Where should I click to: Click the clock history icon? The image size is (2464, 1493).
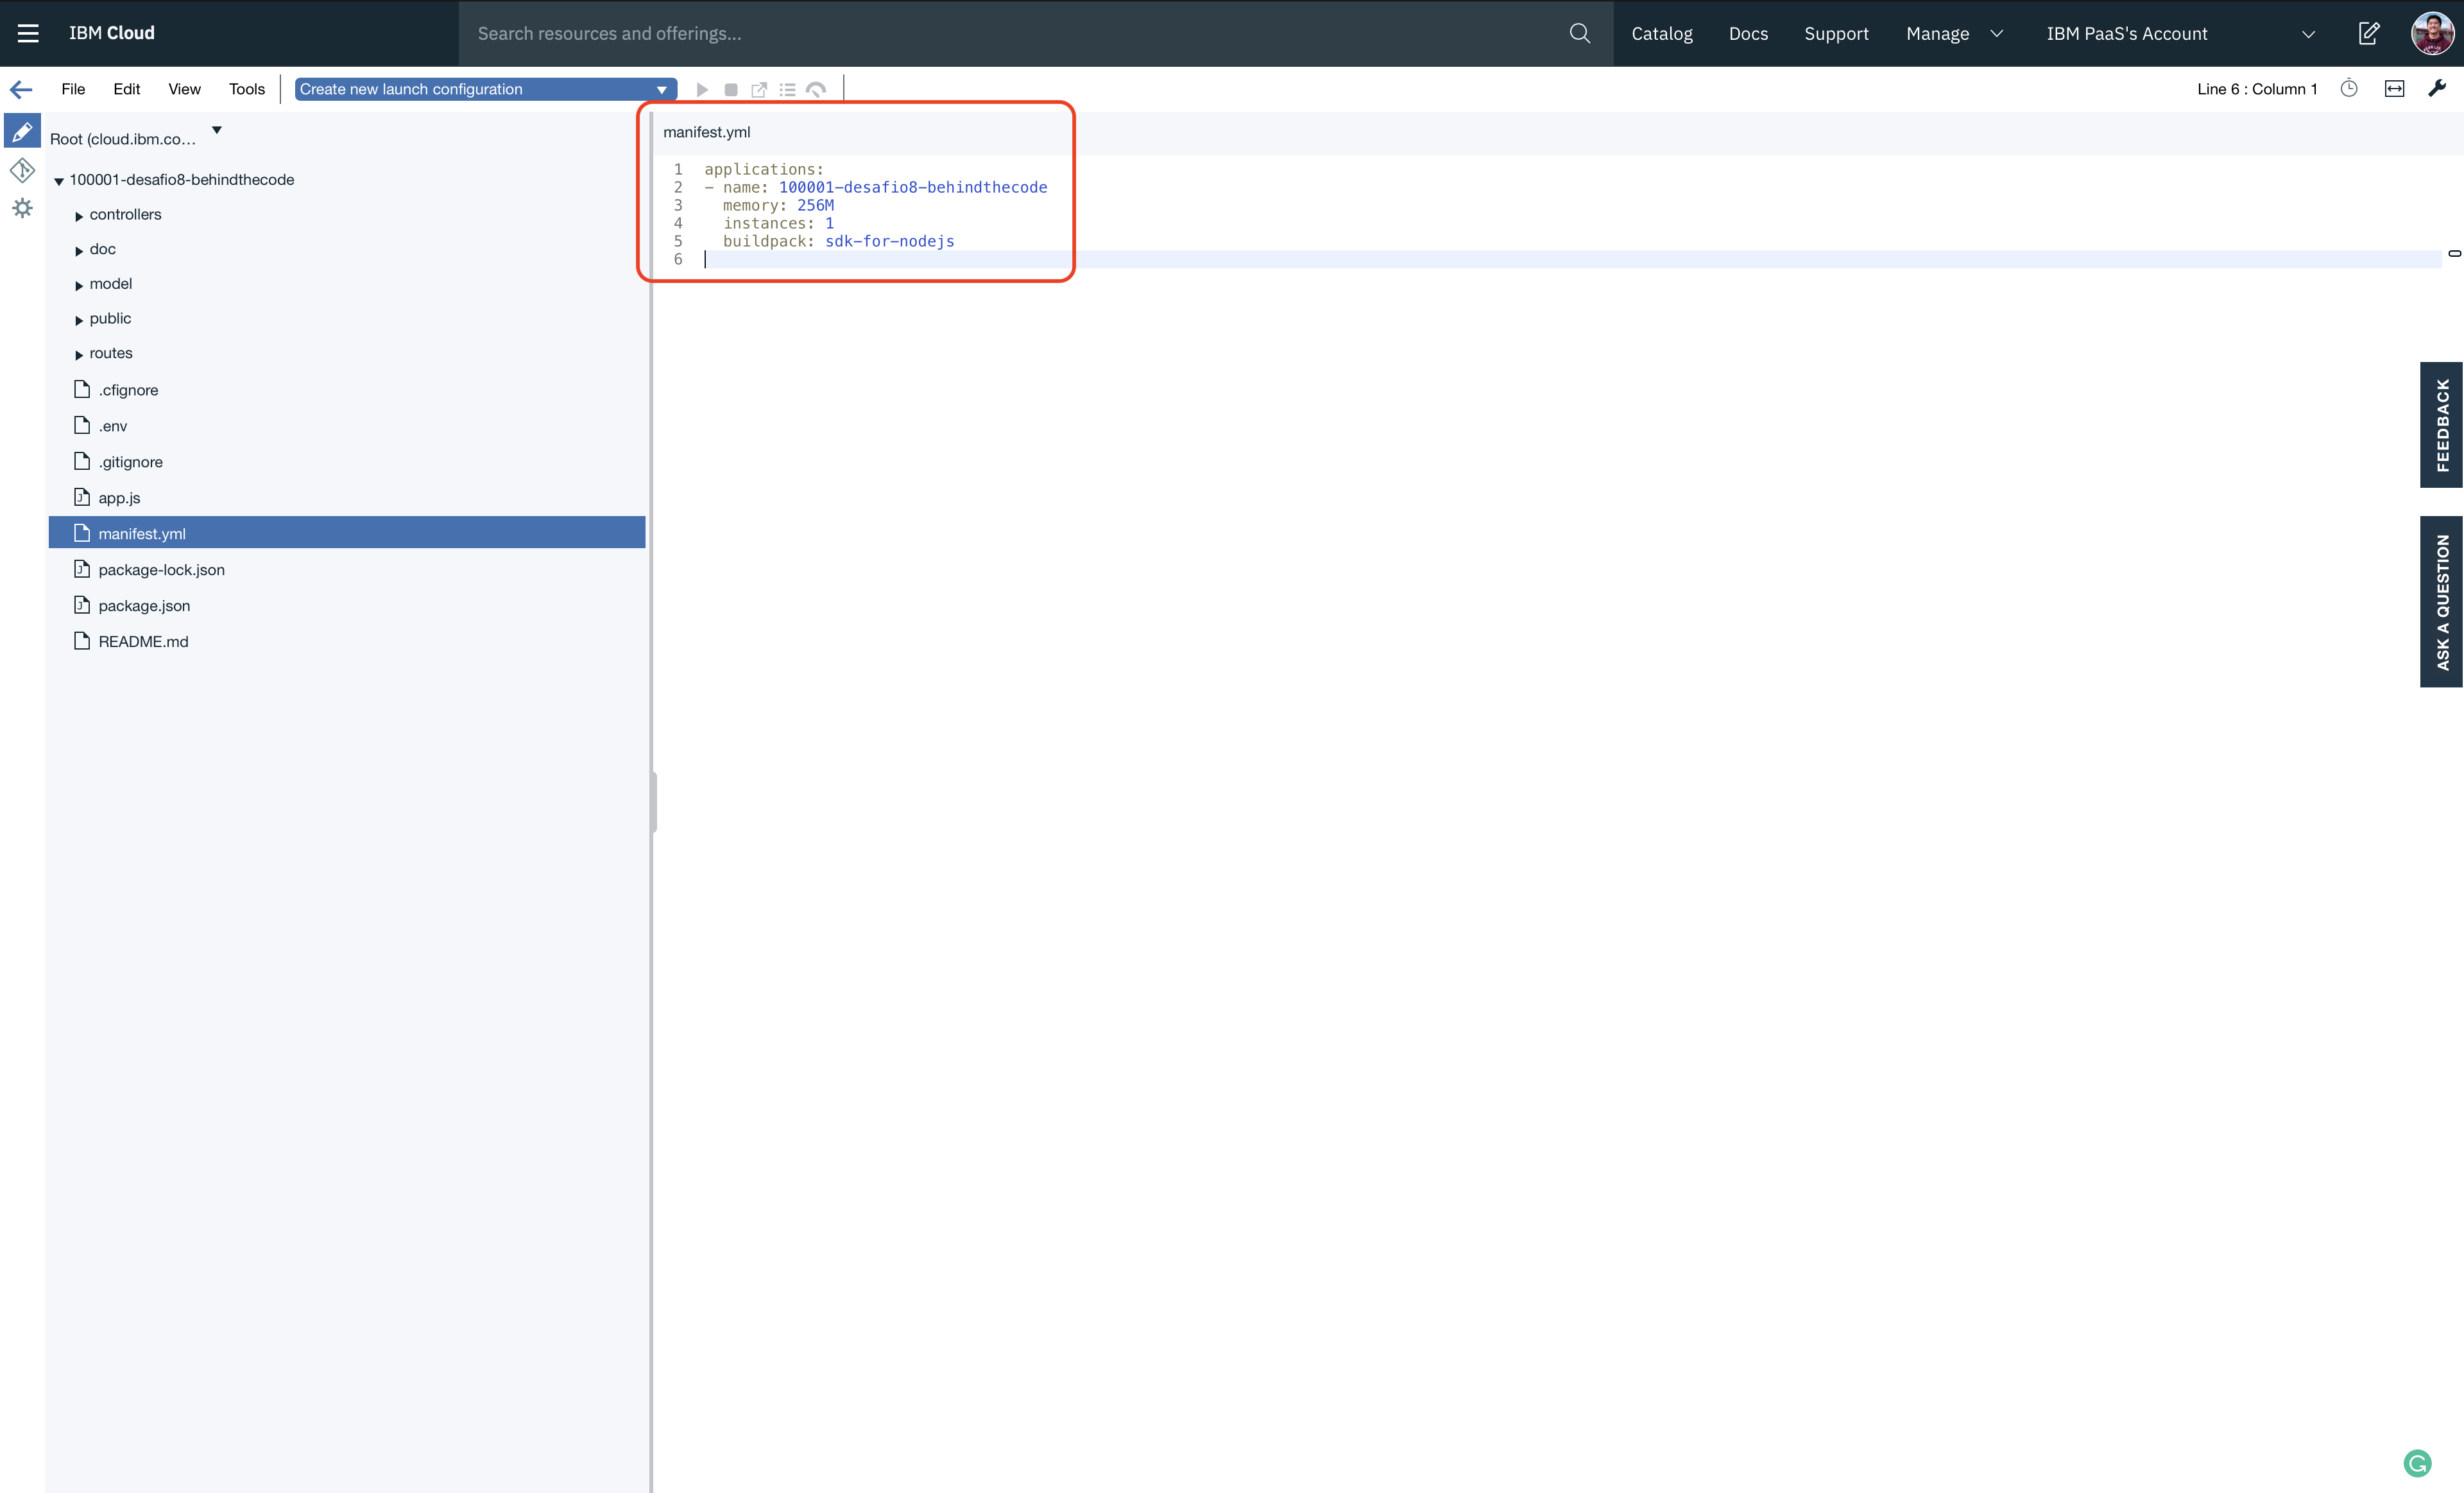click(x=2349, y=89)
